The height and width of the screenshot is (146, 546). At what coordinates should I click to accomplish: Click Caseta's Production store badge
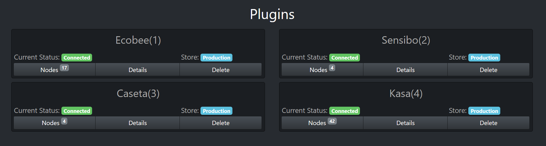tap(216, 111)
